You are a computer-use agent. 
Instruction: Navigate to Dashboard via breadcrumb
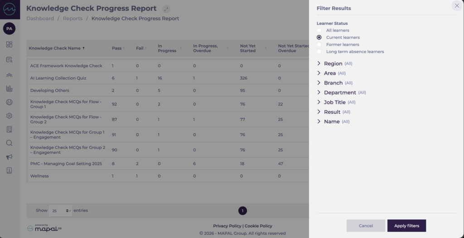(x=40, y=19)
